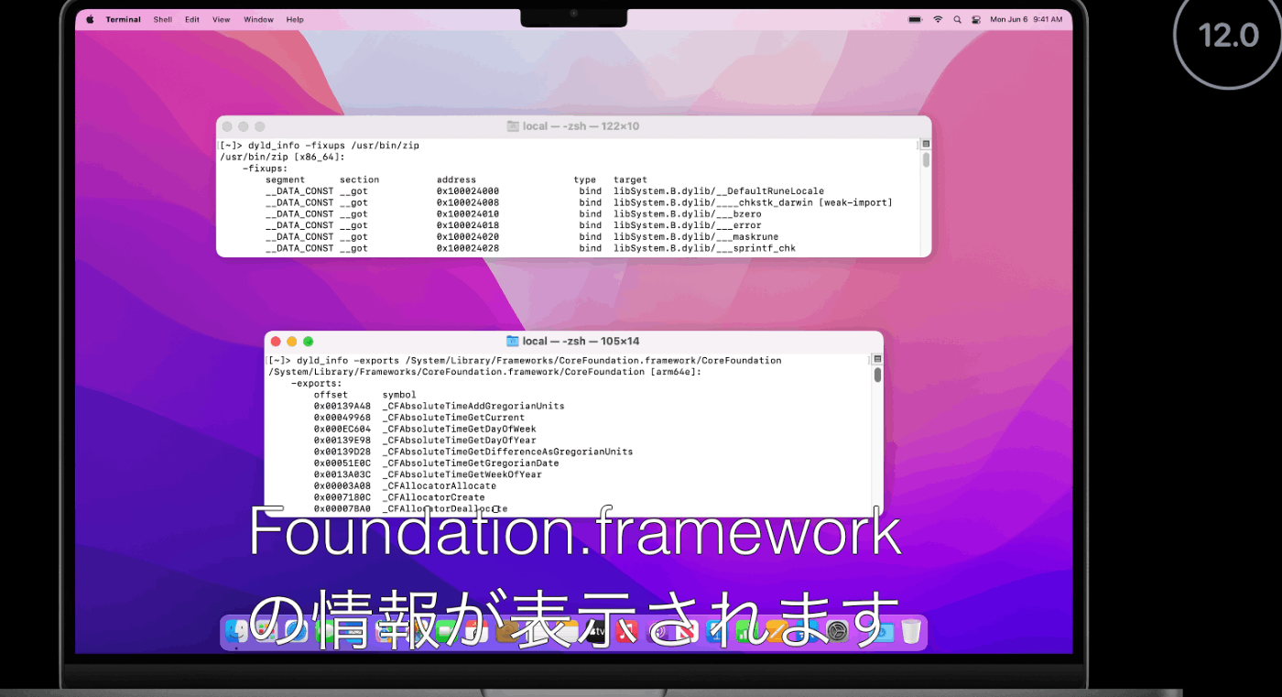Click the CoreFoundation '[arm64e]:' path line
The height and width of the screenshot is (697, 1282).
coord(484,372)
